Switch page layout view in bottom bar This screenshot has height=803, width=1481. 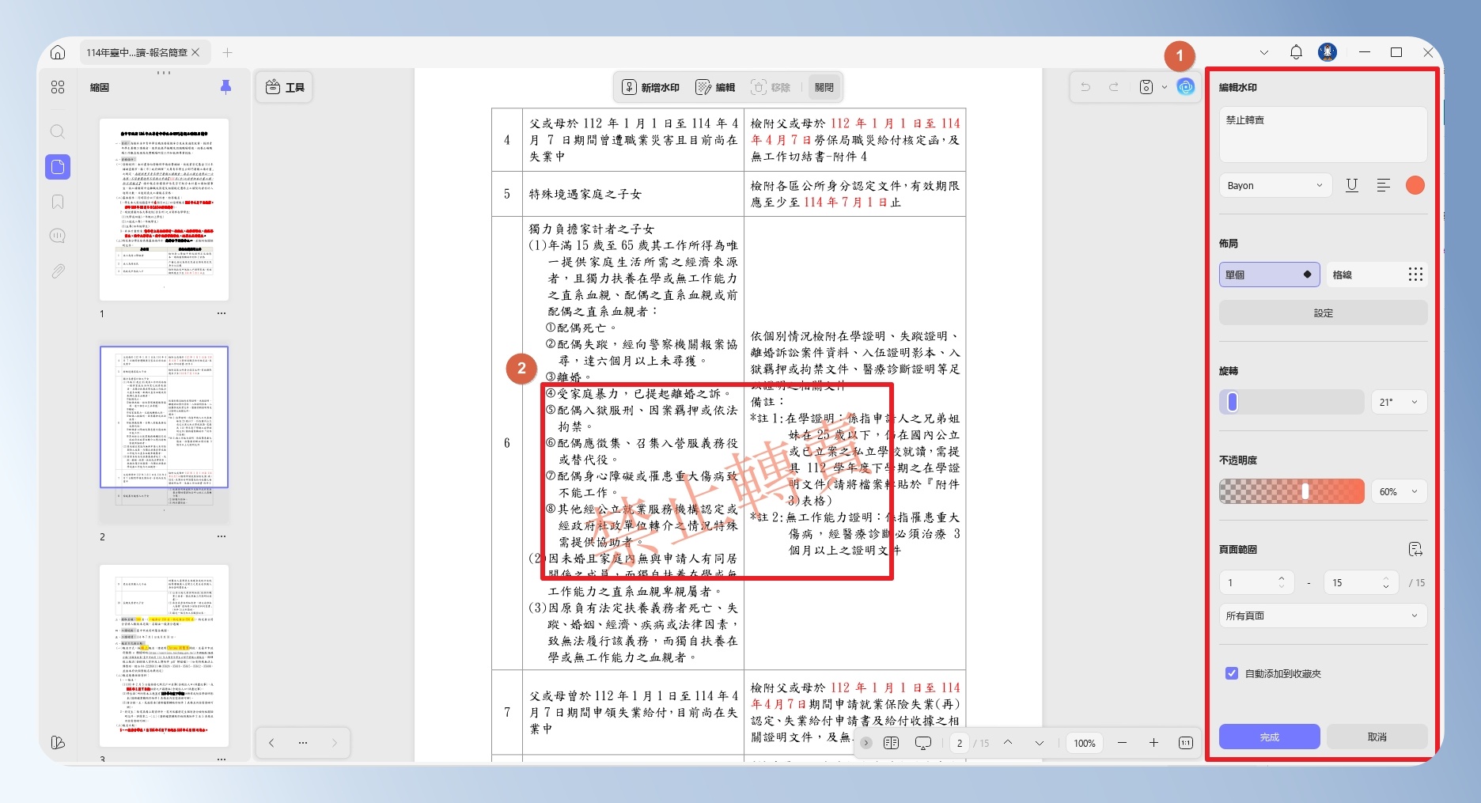[x=891, y=743]
